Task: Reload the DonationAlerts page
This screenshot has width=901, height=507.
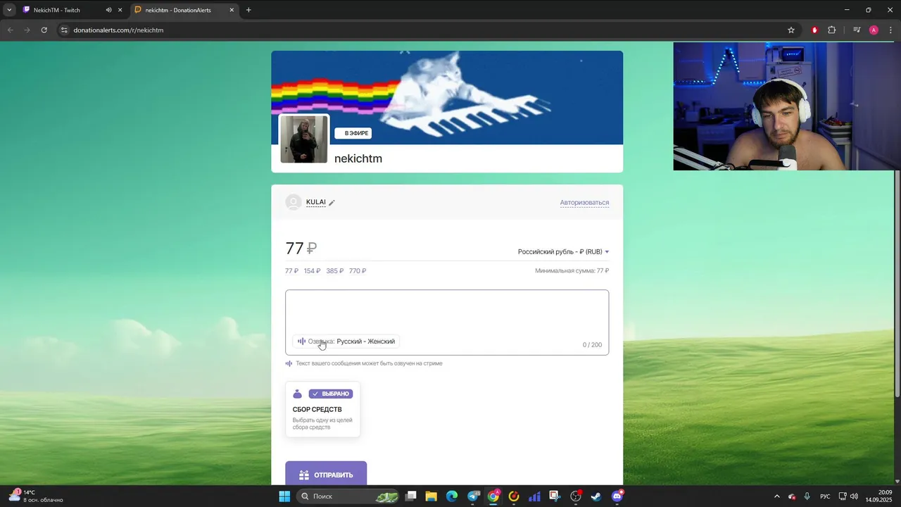Action: coord(44,30)
